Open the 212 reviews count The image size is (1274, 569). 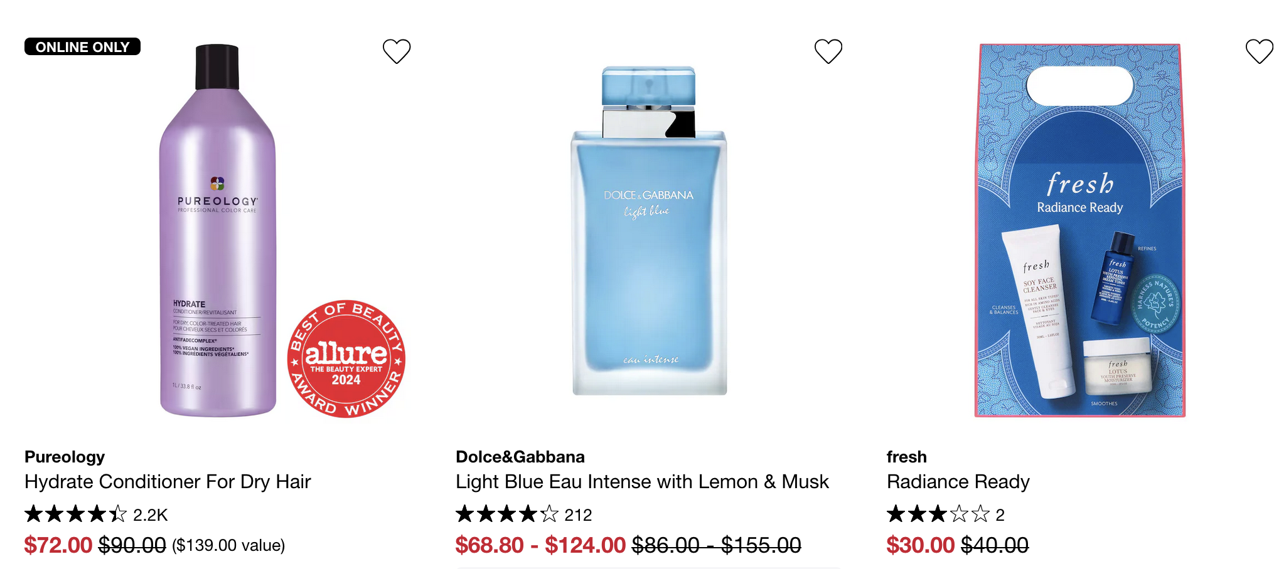578,515
